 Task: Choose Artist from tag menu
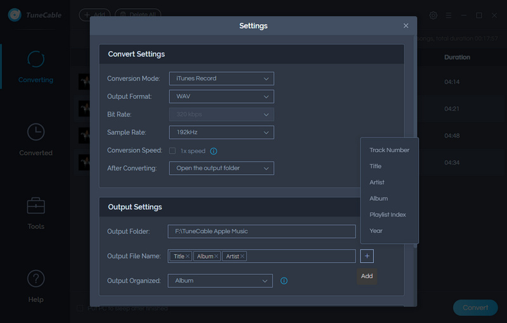click(x=389, y=182)
